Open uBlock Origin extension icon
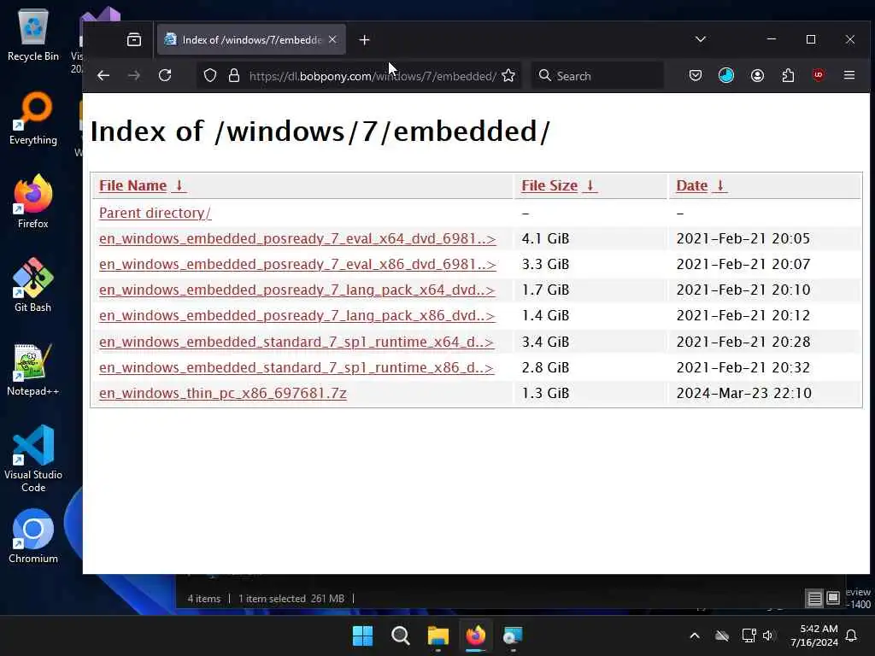The height and width of the screenshot is (656, 875). 819,75
